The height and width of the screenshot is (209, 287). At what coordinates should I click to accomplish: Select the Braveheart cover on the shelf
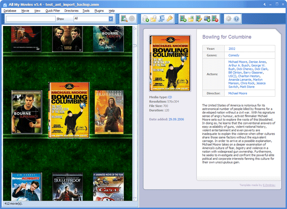tap(109, 112)
